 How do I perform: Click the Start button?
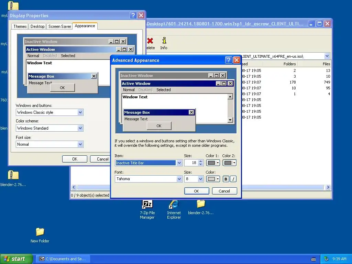pyautogui.click(x=16, y=259)
